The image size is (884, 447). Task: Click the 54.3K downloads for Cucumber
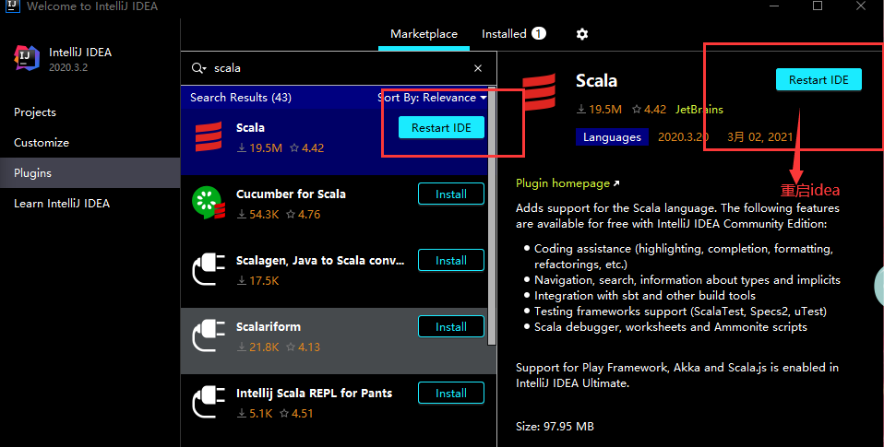pos(258,215)
